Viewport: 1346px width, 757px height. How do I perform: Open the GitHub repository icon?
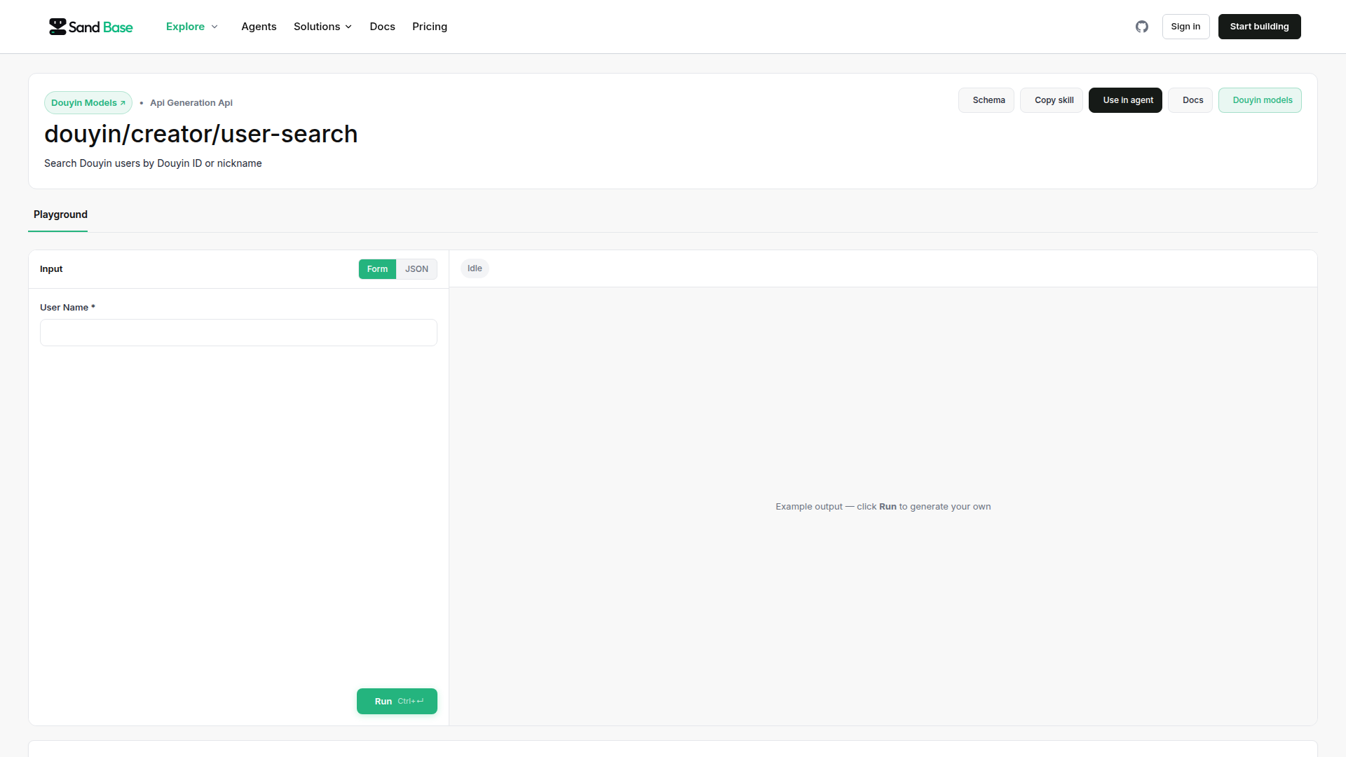tap(1142, 27)
